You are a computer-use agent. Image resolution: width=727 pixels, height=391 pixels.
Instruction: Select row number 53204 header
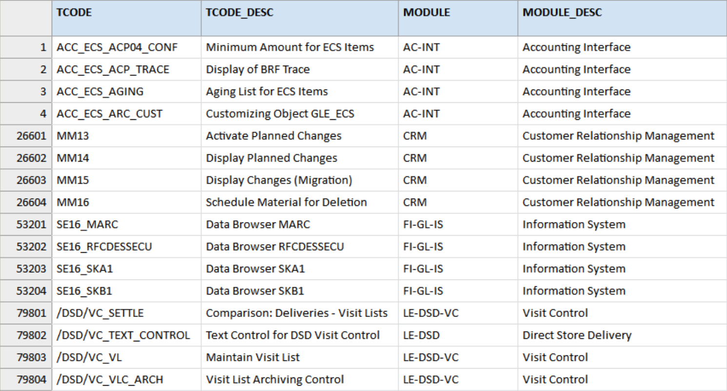pyautogui.click(x=26, y=291)
